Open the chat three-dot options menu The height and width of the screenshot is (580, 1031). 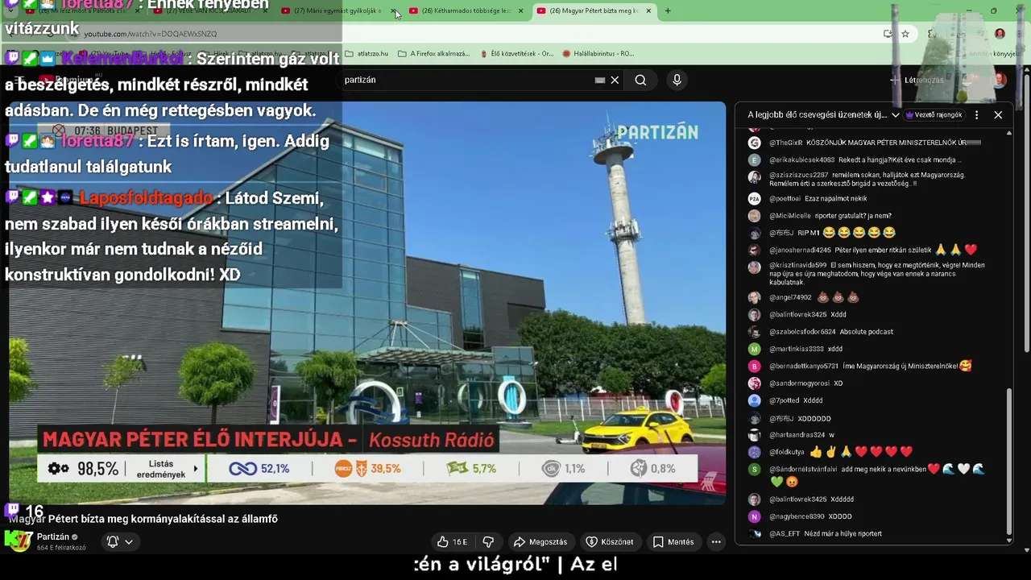(x=976, y=115)
